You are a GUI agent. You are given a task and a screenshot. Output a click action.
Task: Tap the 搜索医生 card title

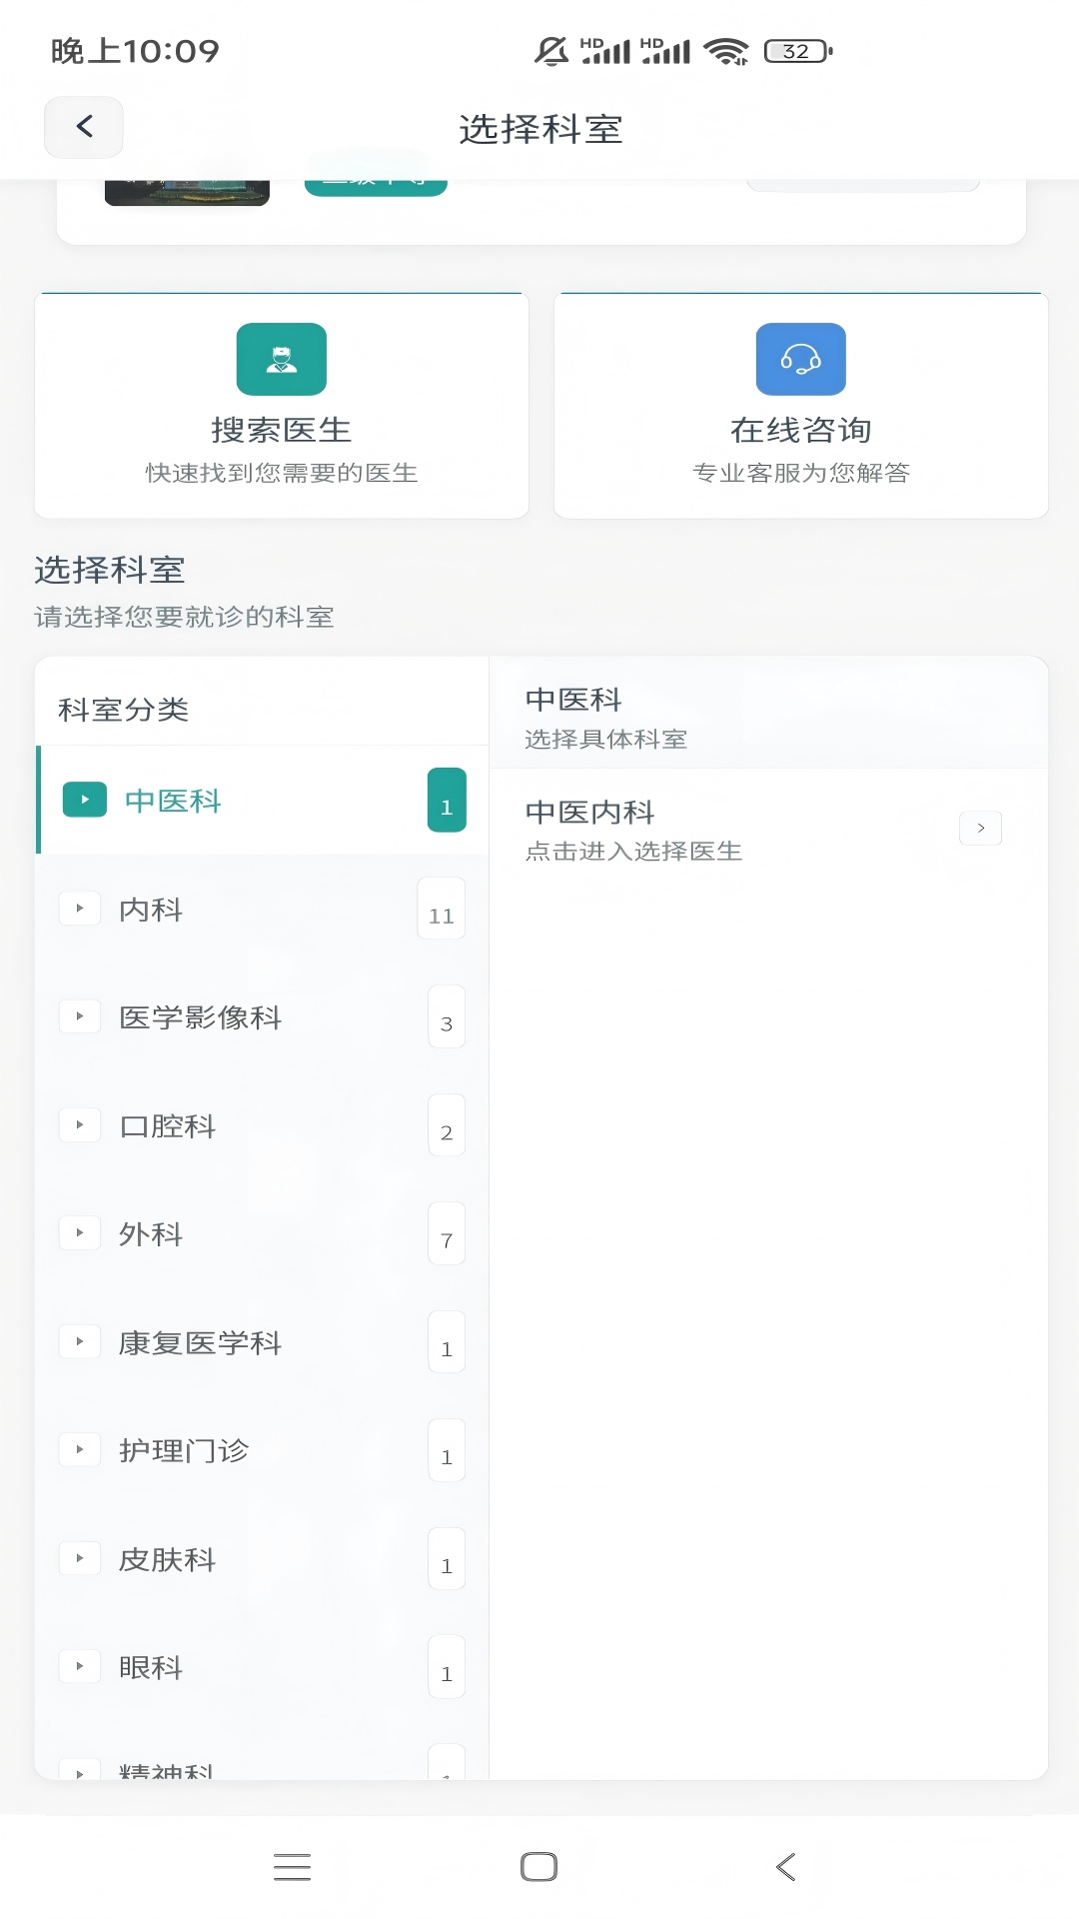pyautogui.click(x=282, y=430)
